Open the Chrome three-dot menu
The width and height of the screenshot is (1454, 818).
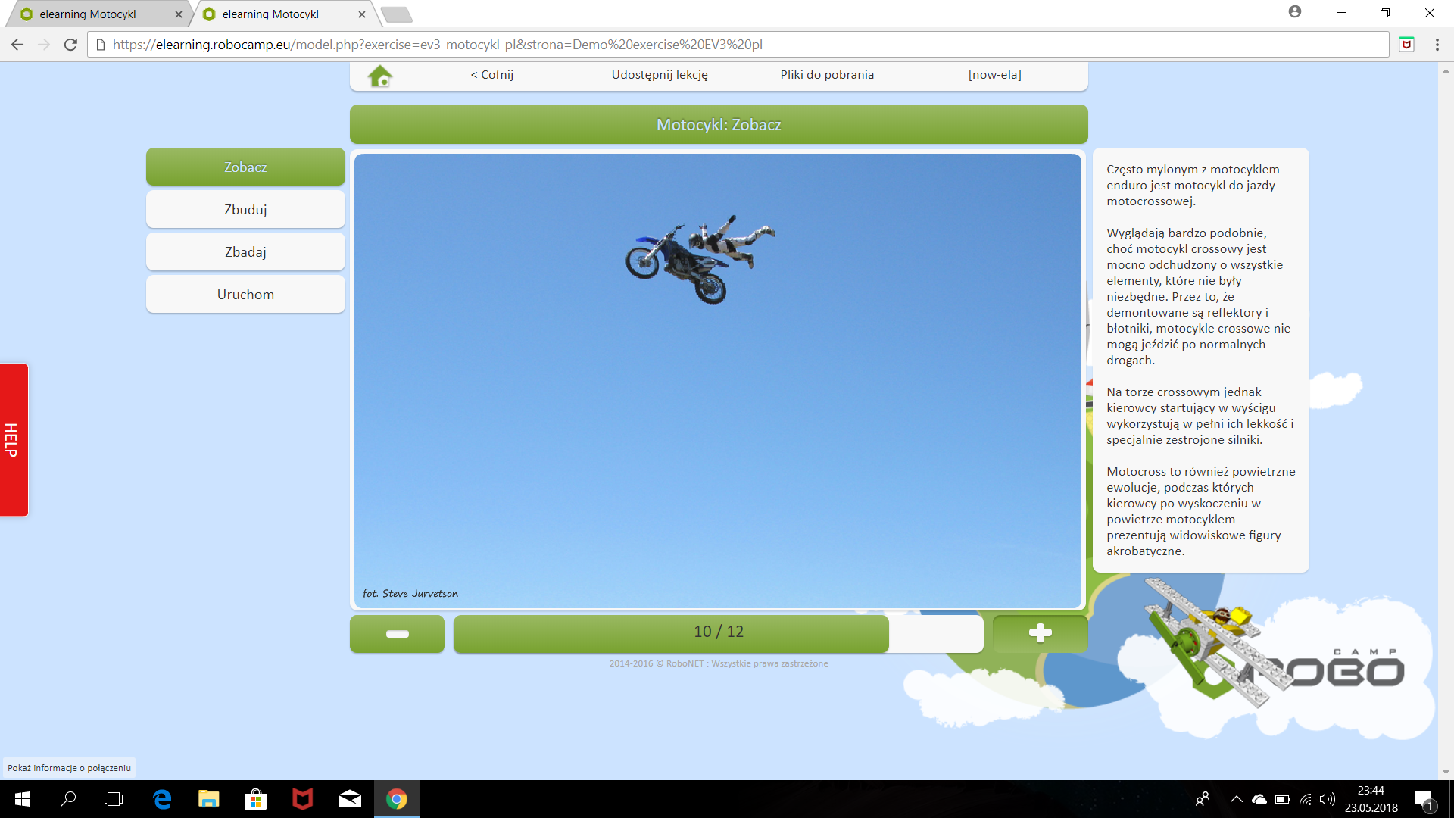coord(1437,45)
